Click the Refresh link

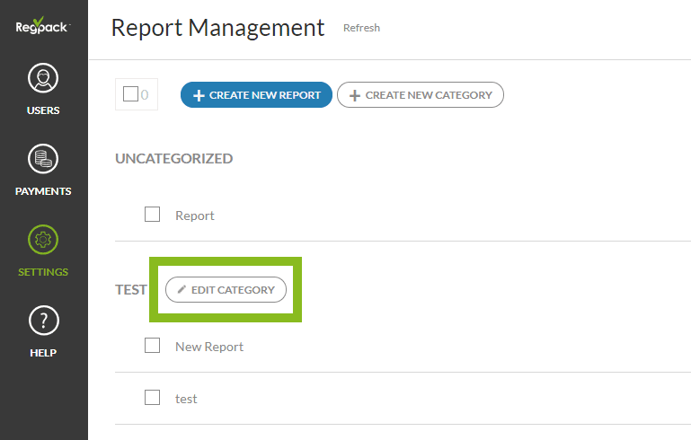pos(361,28)
